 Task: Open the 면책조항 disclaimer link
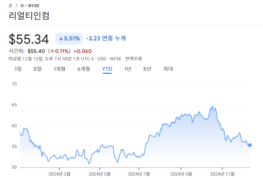coord(133,59)
